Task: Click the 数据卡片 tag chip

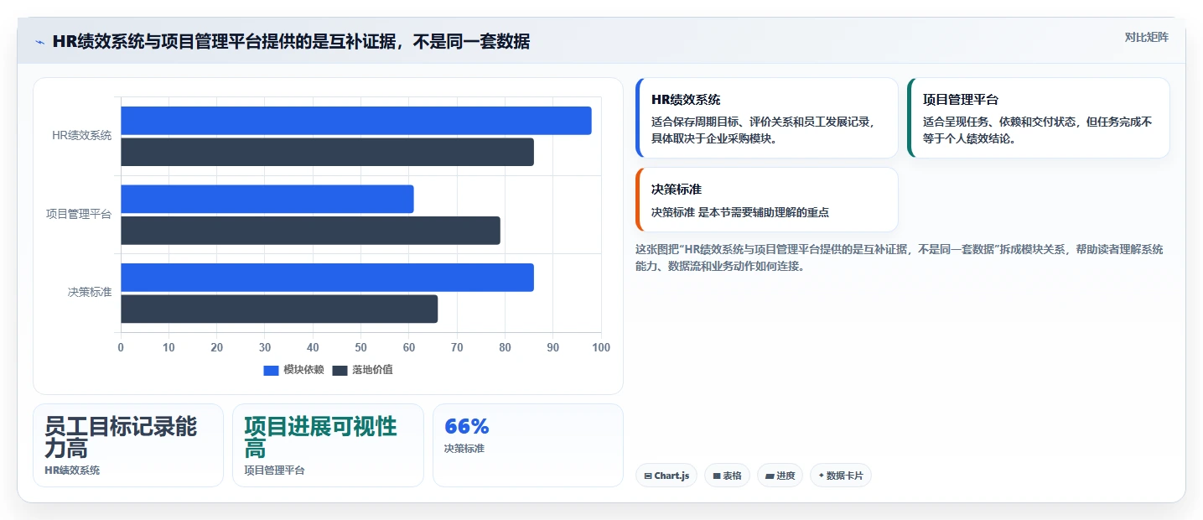Action: pos(841,476)
